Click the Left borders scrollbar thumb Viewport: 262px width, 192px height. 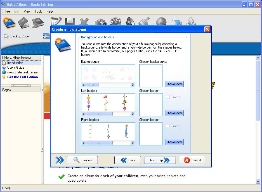click(99, 114)
